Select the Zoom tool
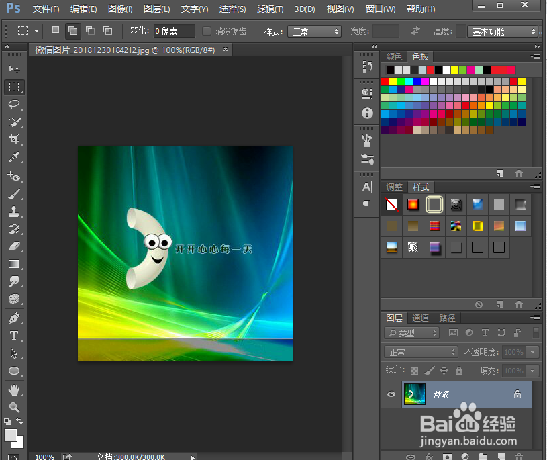This screenshot has width=547, height=460. (x=14, y=407)
